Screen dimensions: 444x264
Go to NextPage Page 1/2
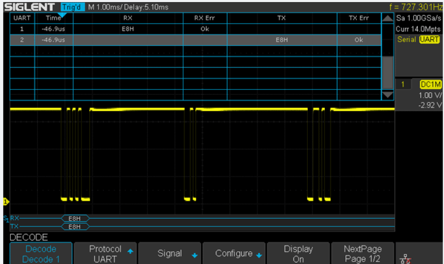(363, 254)
